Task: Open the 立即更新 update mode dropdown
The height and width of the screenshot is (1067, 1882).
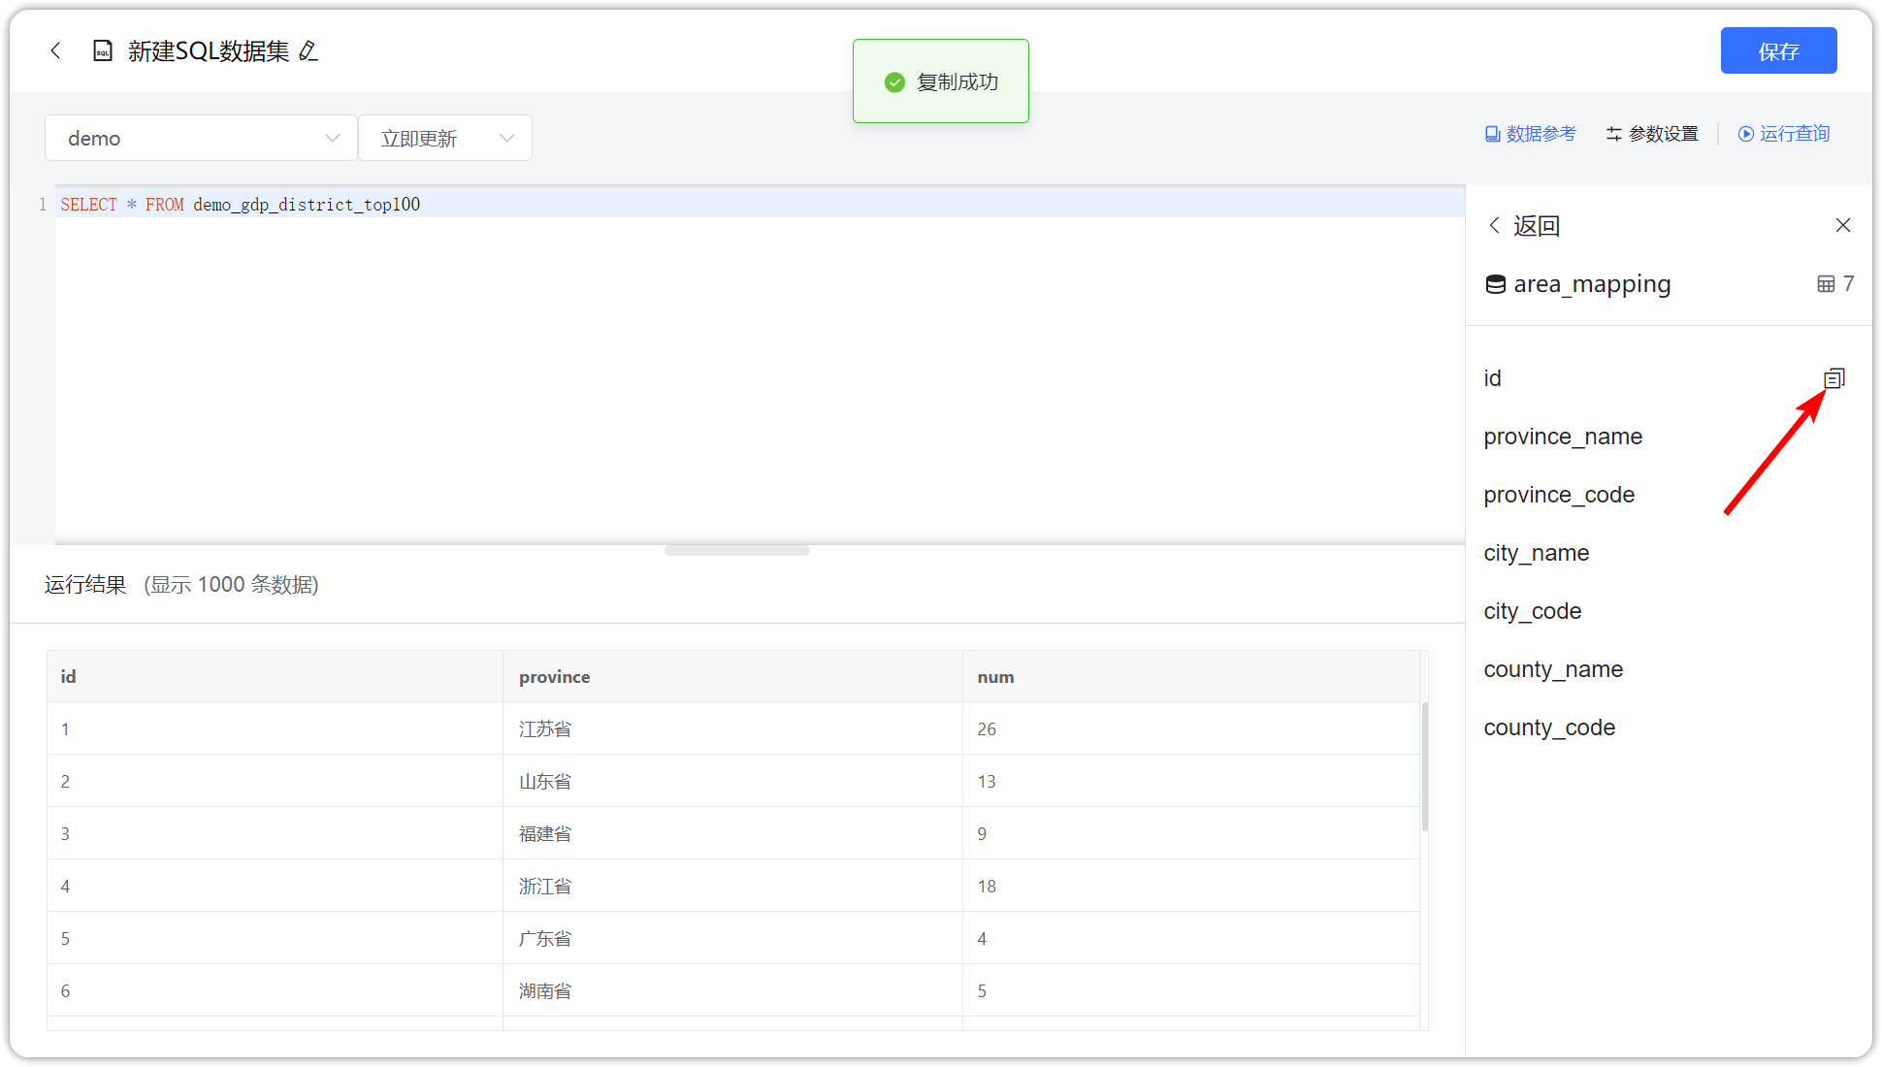Action: [445, 138]
